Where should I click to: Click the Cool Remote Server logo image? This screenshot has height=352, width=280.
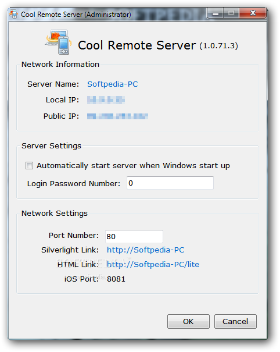(x=59, y=42)
